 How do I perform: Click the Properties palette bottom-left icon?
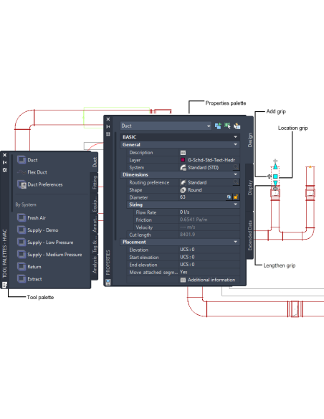coord(108,282)
